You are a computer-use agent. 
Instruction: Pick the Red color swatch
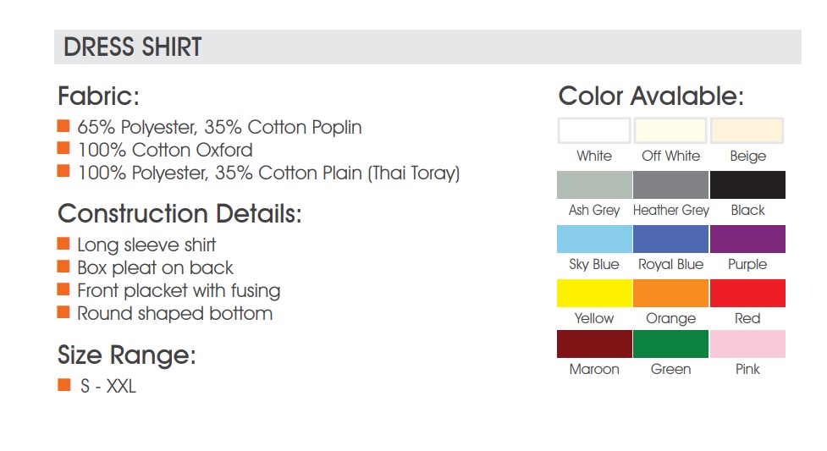click(747, 294)
